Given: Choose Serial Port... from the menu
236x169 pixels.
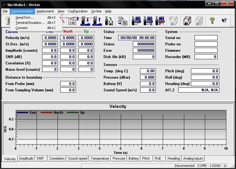Looking at the screenshot, I should [36, 18].
